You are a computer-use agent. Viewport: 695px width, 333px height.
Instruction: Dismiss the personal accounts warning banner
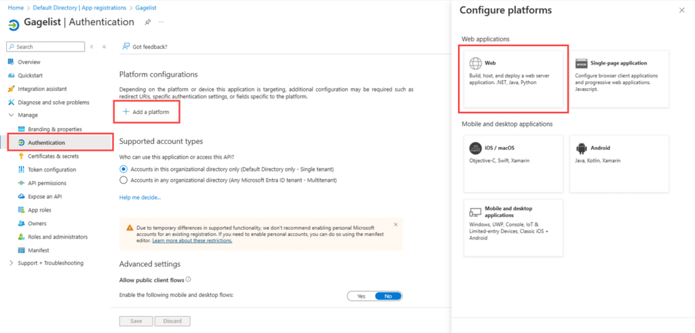(x=396, y=224)
